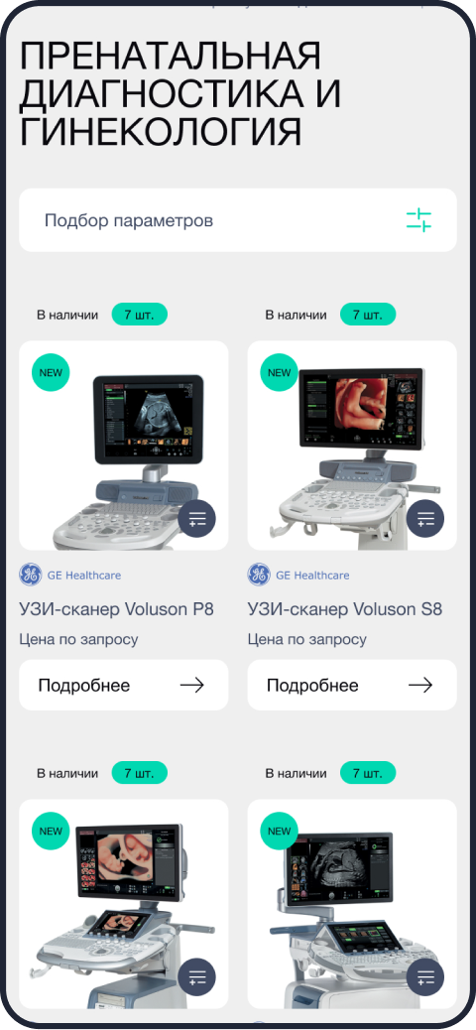Open the УЗИ-сканер Voluson P8 title
This screenshot has height=1030, width=476.
pyautogui.click(x=116, y=609)
